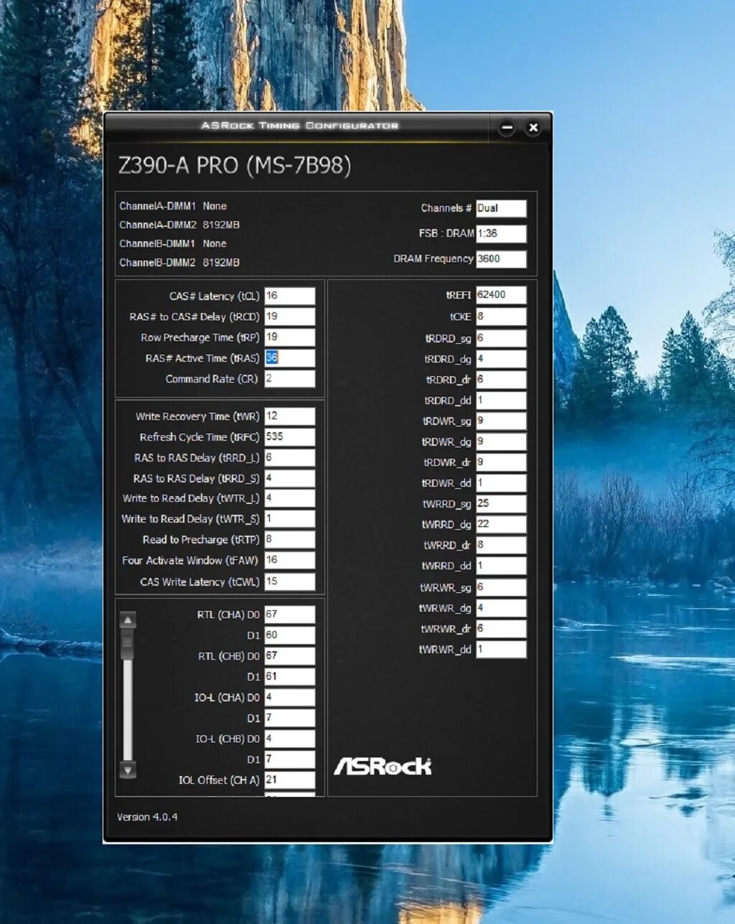Screen dimensions: 735x924
Task: Click the Write Recovery Time (tWR) field
Action: pyautogui.click(x=290, y=416)
